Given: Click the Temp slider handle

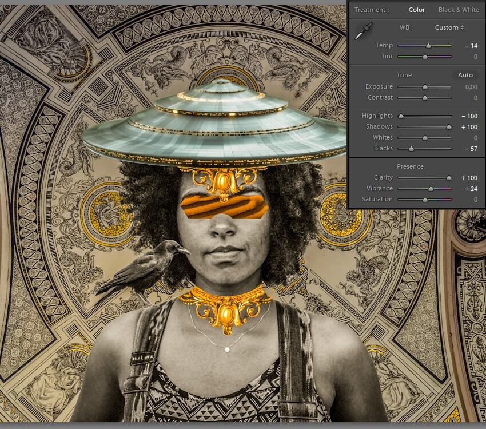Looking at the screenshot, I should (428, 46).
